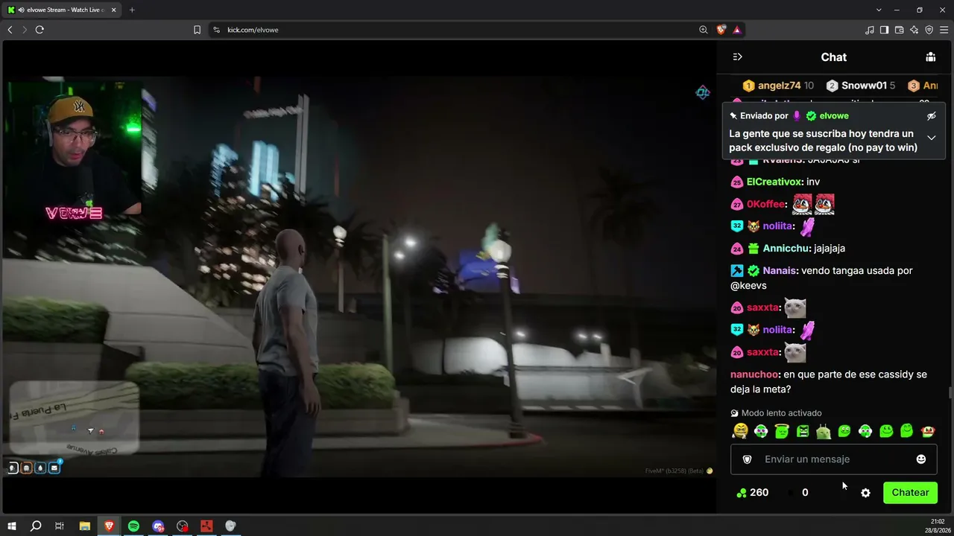Click nanuchoo's username in chat

tap(754, 374)
